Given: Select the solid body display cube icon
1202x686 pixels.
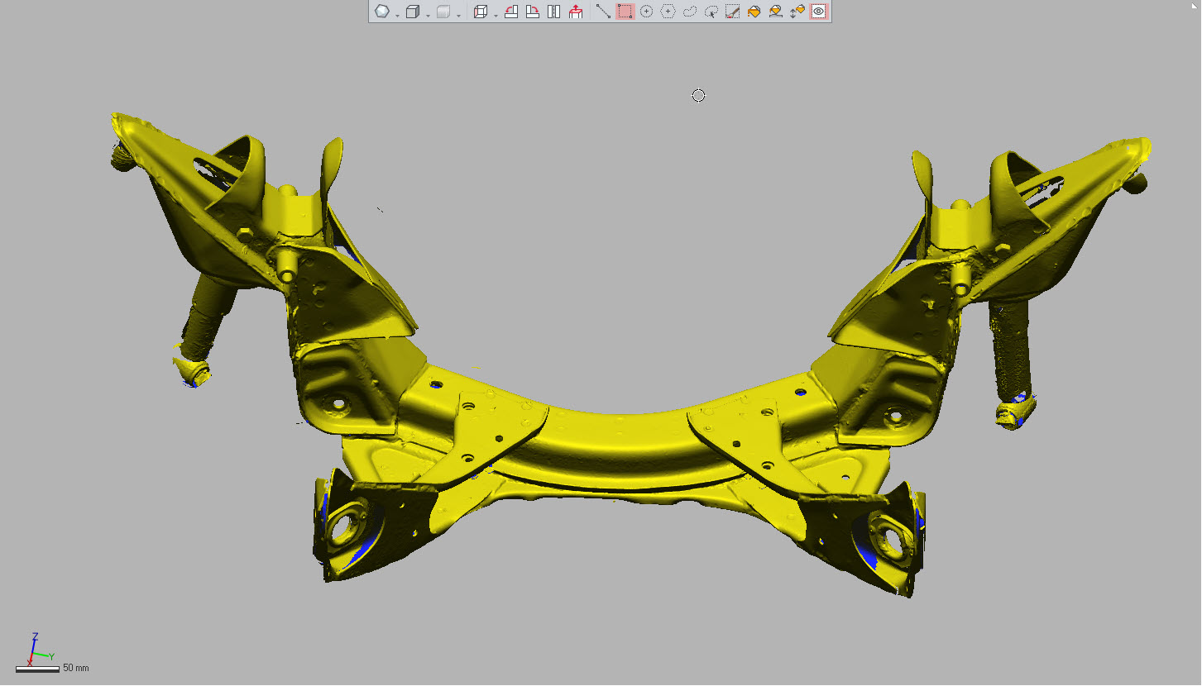Looking at the screenshot, I should [413, 12].
